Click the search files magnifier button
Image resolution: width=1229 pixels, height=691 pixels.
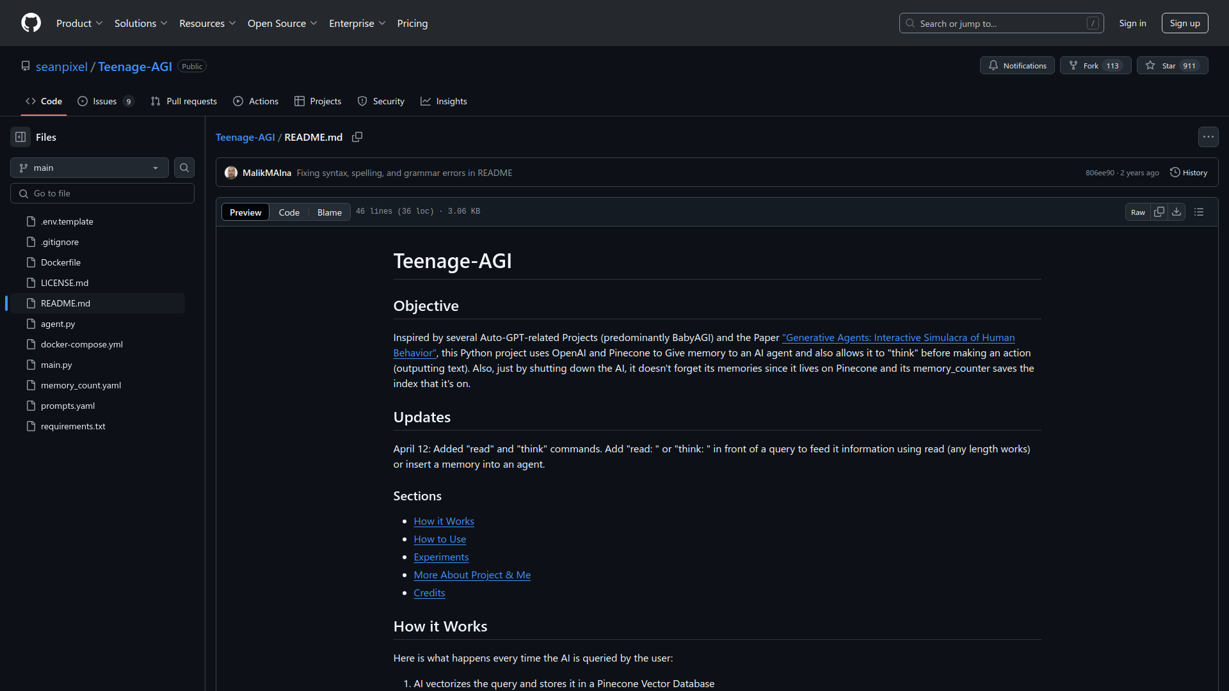tap(184, 168)
